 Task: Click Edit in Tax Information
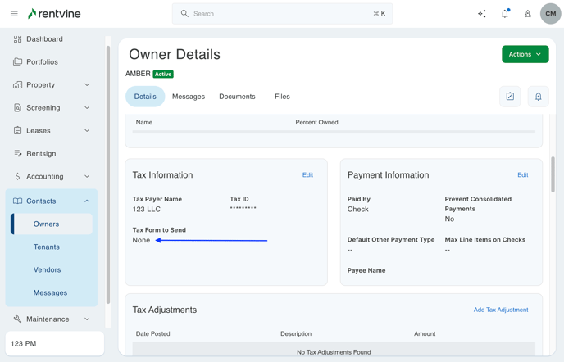pos(307,175)
